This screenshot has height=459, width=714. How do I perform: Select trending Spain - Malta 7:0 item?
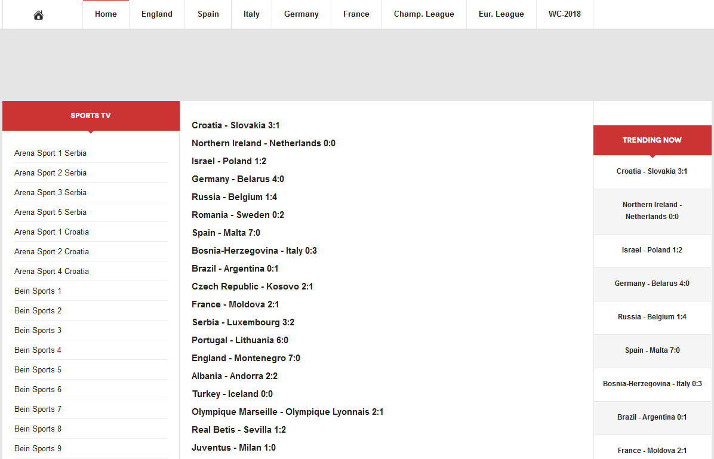[x=652, y=350]
